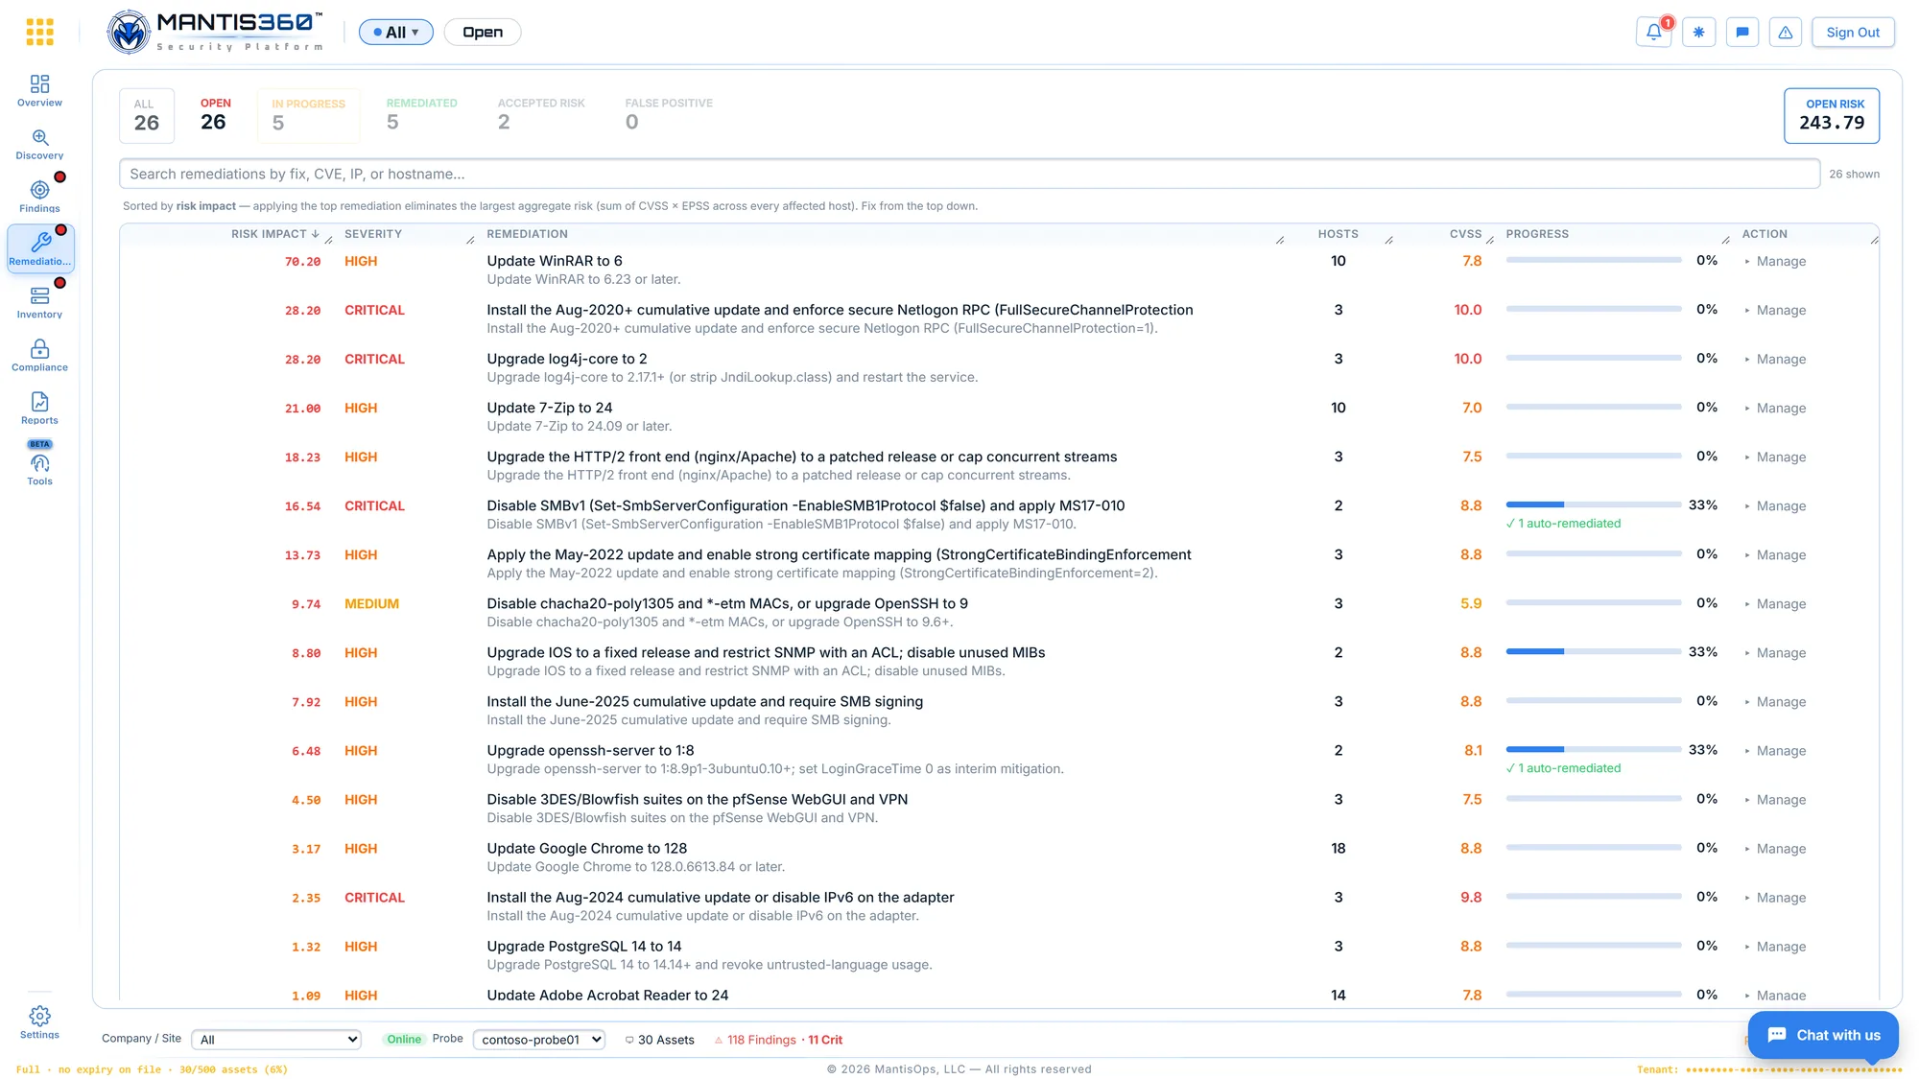Image resolution: width=1919 pixels, height=1079 pixels.
Task: Open Settings gear in sidebar
Action: [39, 1022]
